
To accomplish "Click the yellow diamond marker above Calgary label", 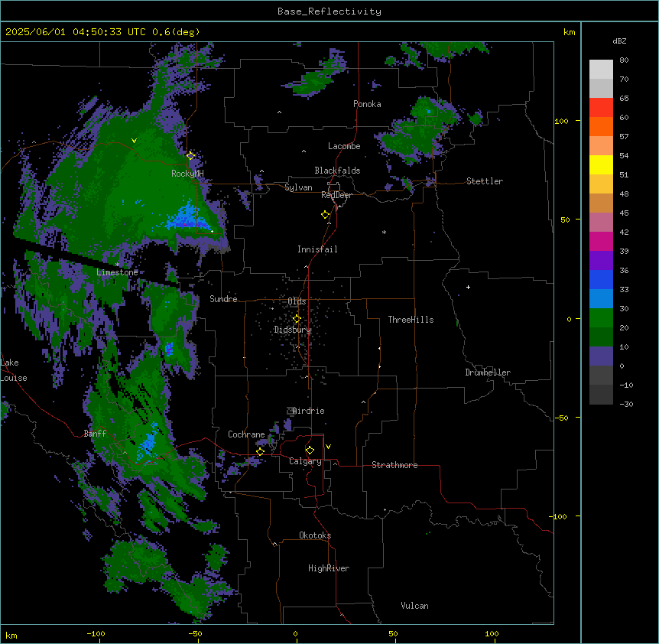I will point(310,450).
